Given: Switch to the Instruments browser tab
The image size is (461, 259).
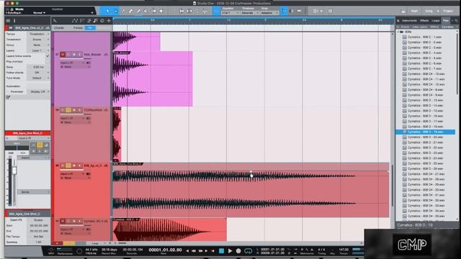Looking at the screenshot, I should pos(409,21).
